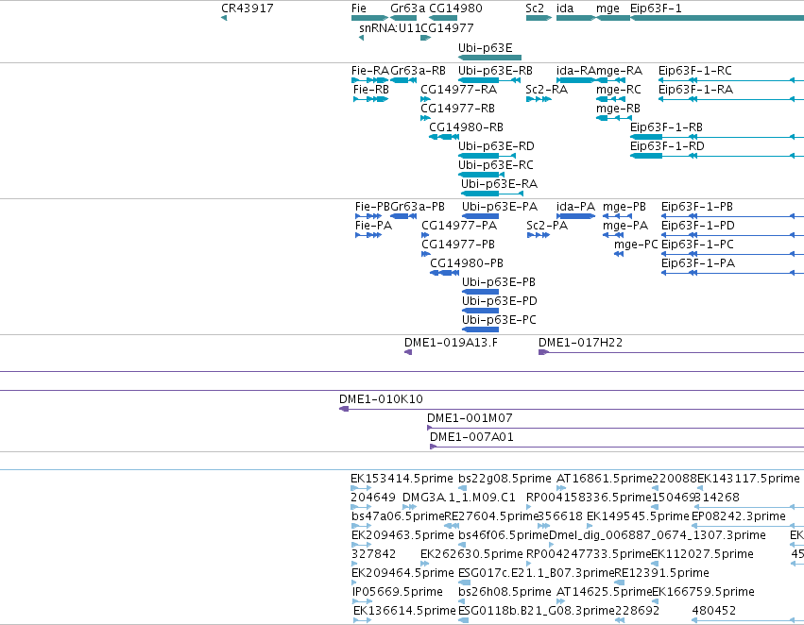Click transcript Fie-RB
804x625 pixels.
point(371,90)
